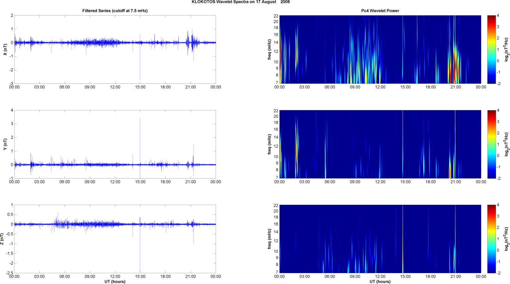This screenshot has height=284, width=510.
Task: Click the downward 15:00 spike in X series
Action: (x=140, y=67)
